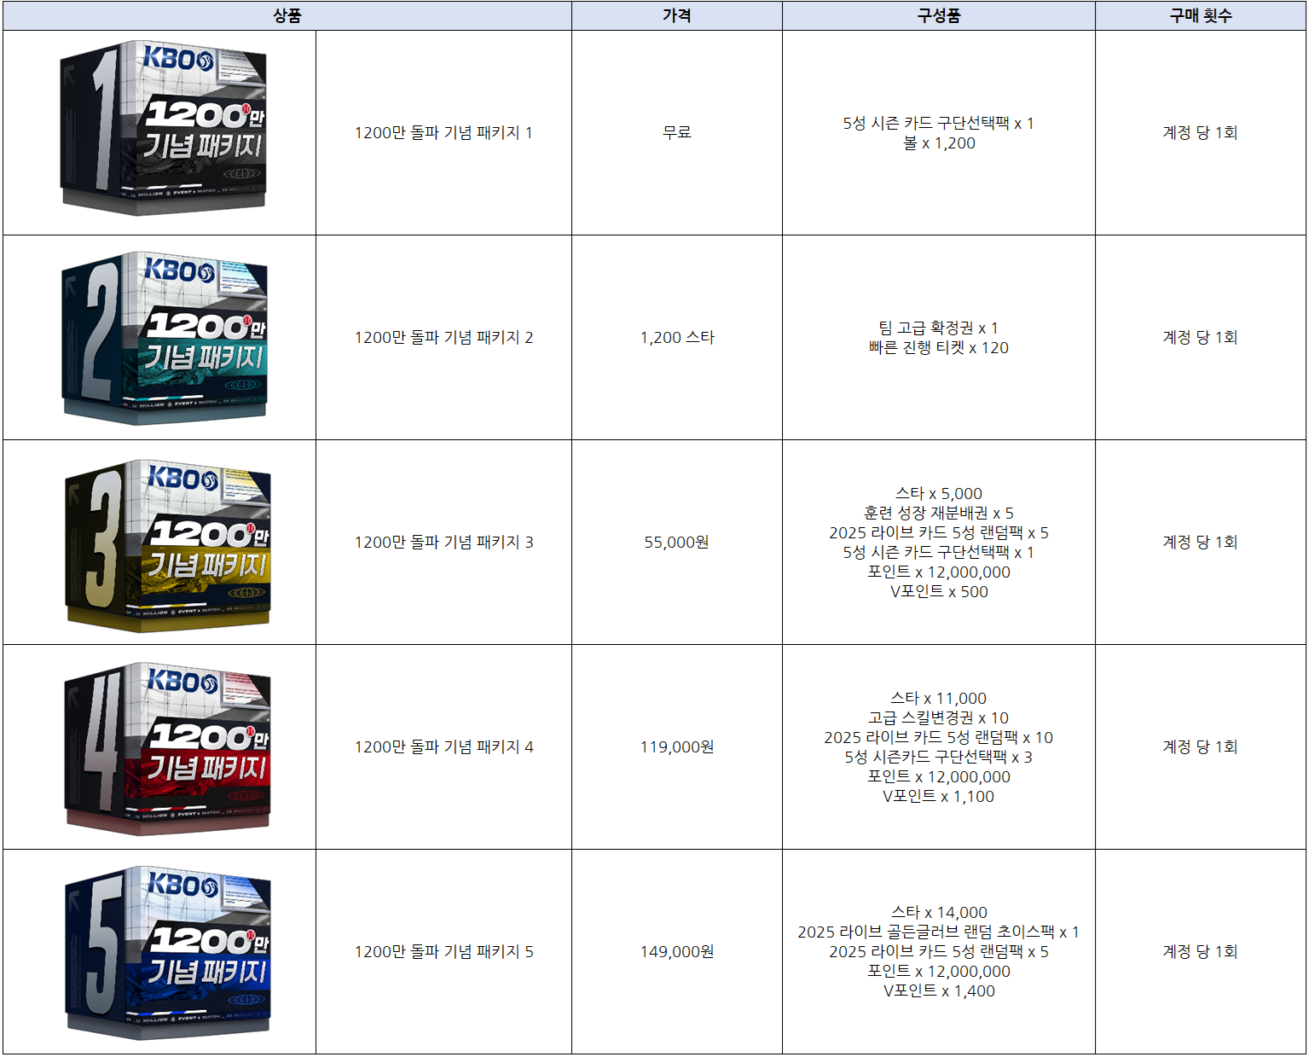Click '볼 x 1,200' in package 1 contents
The width and height of the screenshot is (1309, 1057).
(939, 143)
